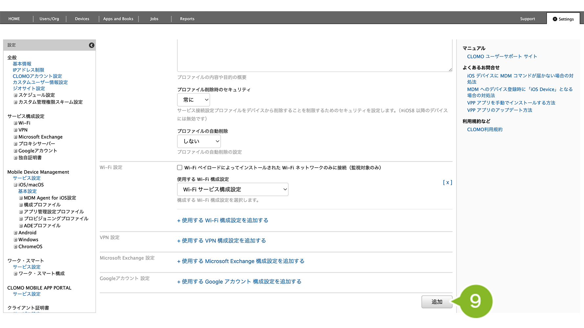Open the プロファイル削除時のセキュリティ dropdown
The height and width of the screenshot is (328, 584).
click(x=193, y=100)
